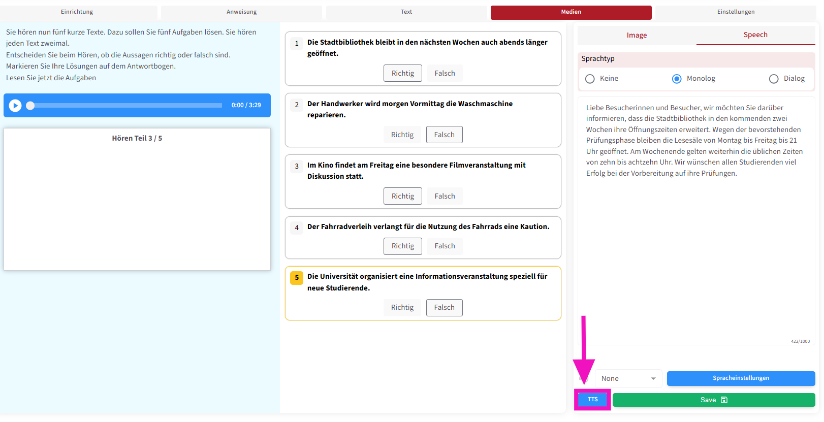
Task: Switch to the Image tab
Action: point(637,36)
